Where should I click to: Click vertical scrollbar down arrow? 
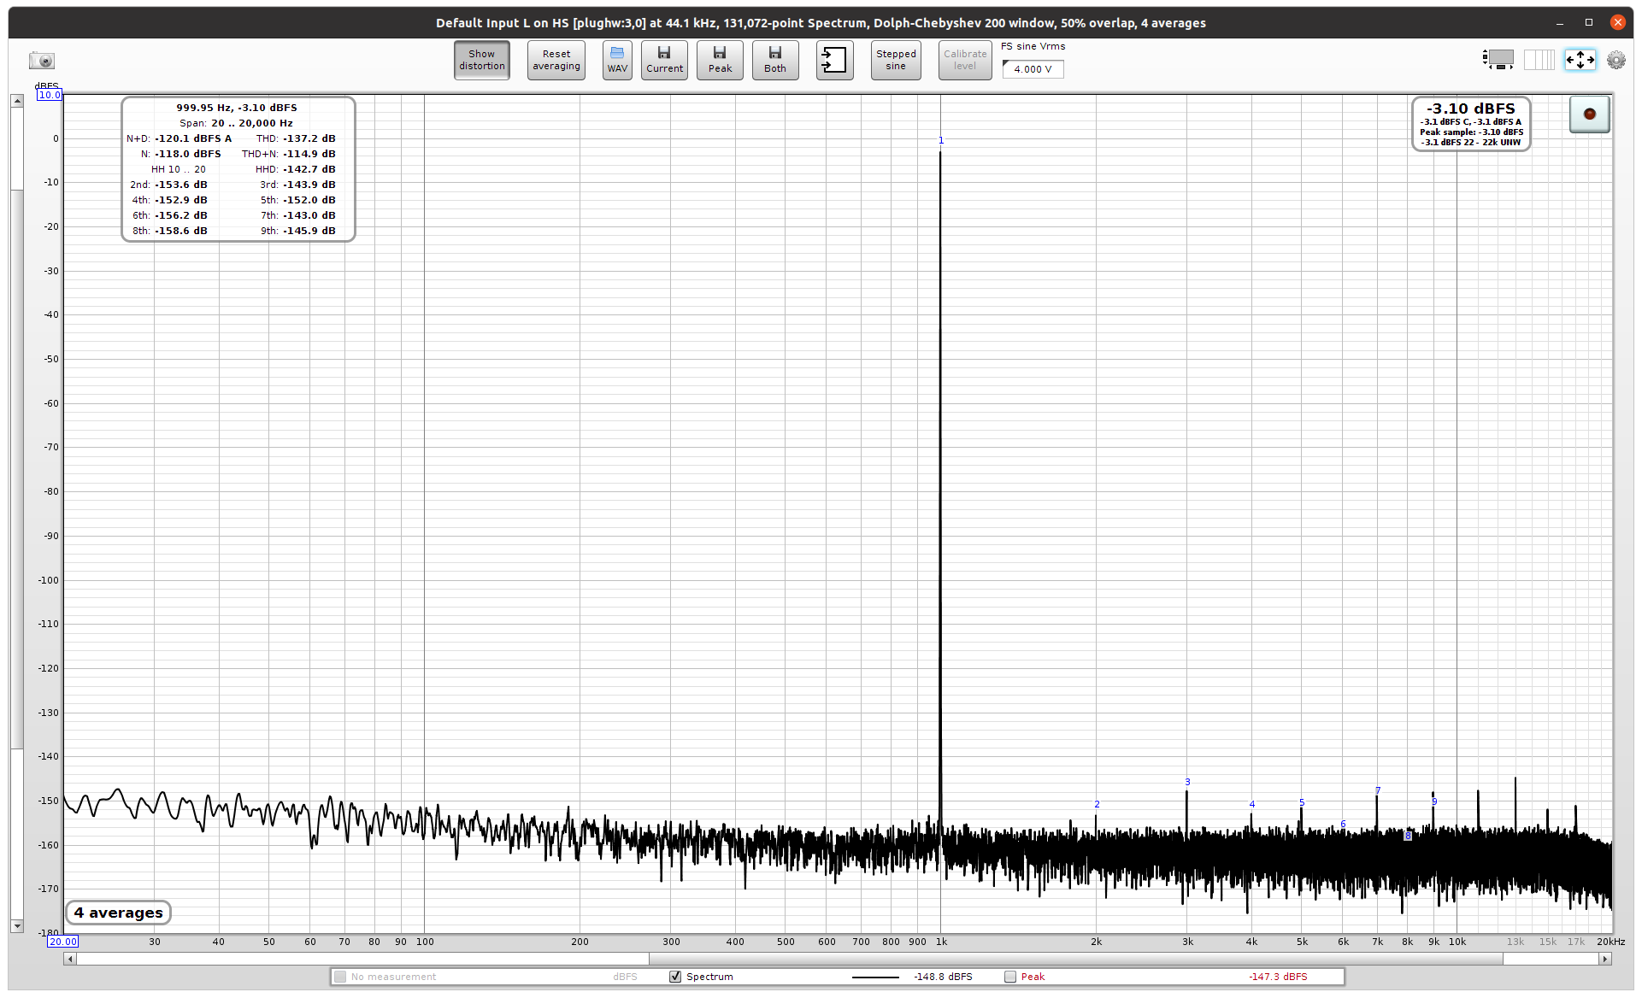pyautogui.click(x=16, y=926)
